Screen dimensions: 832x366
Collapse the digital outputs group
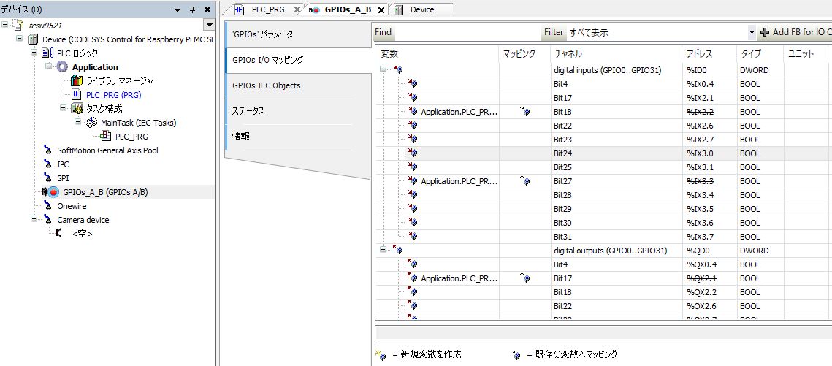tap(383, 251)
